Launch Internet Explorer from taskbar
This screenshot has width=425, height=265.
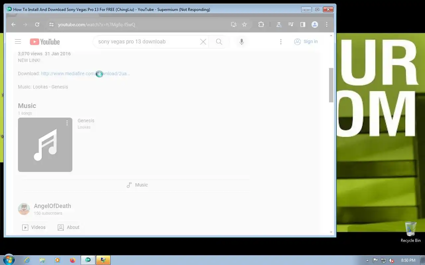(27, 260)
